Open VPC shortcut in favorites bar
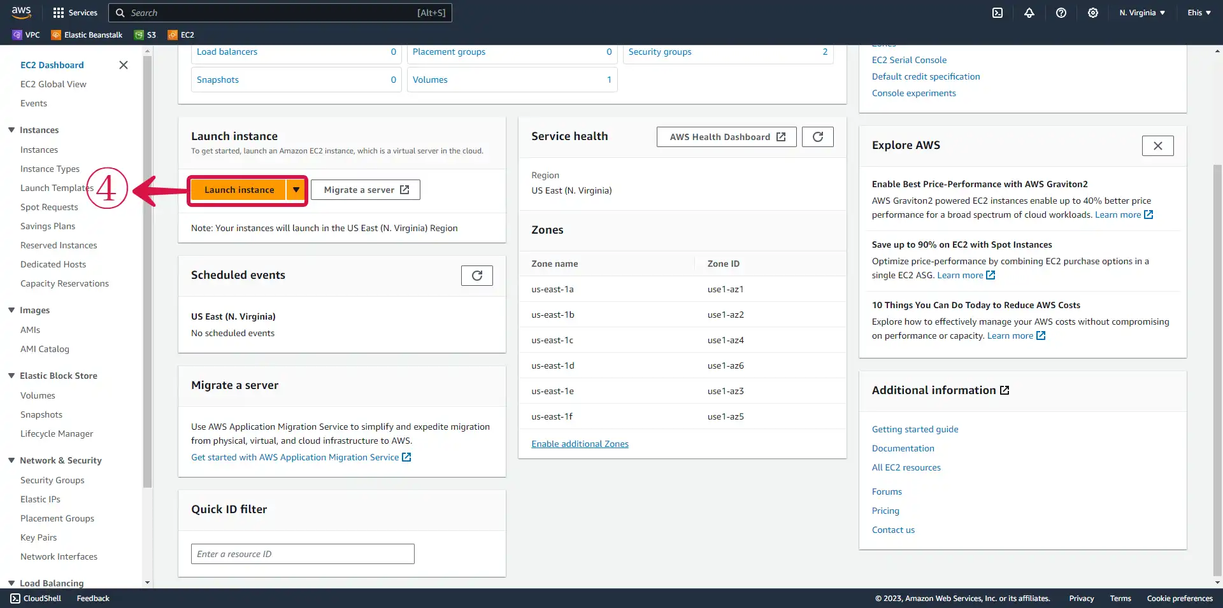The image size is (1223, 608). point(26,35)
